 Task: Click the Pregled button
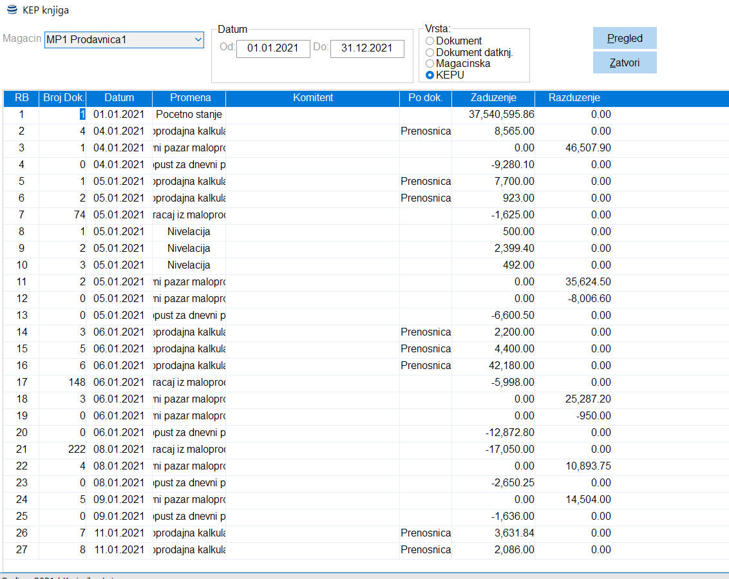click(625, 38)
